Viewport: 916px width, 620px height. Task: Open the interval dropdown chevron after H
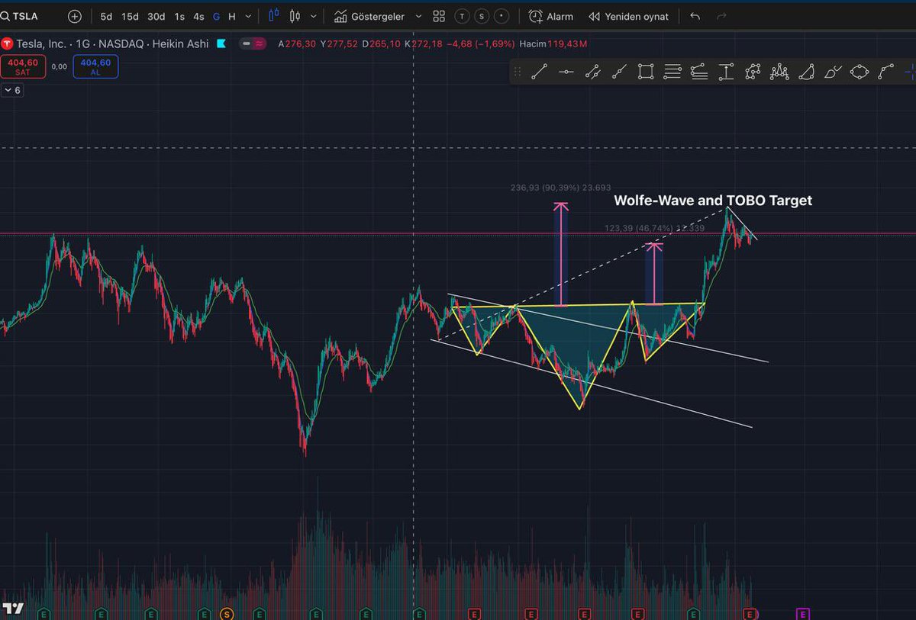click(x=248, y=16)
